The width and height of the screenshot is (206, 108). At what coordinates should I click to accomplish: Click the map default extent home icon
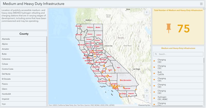pos(147,90)
